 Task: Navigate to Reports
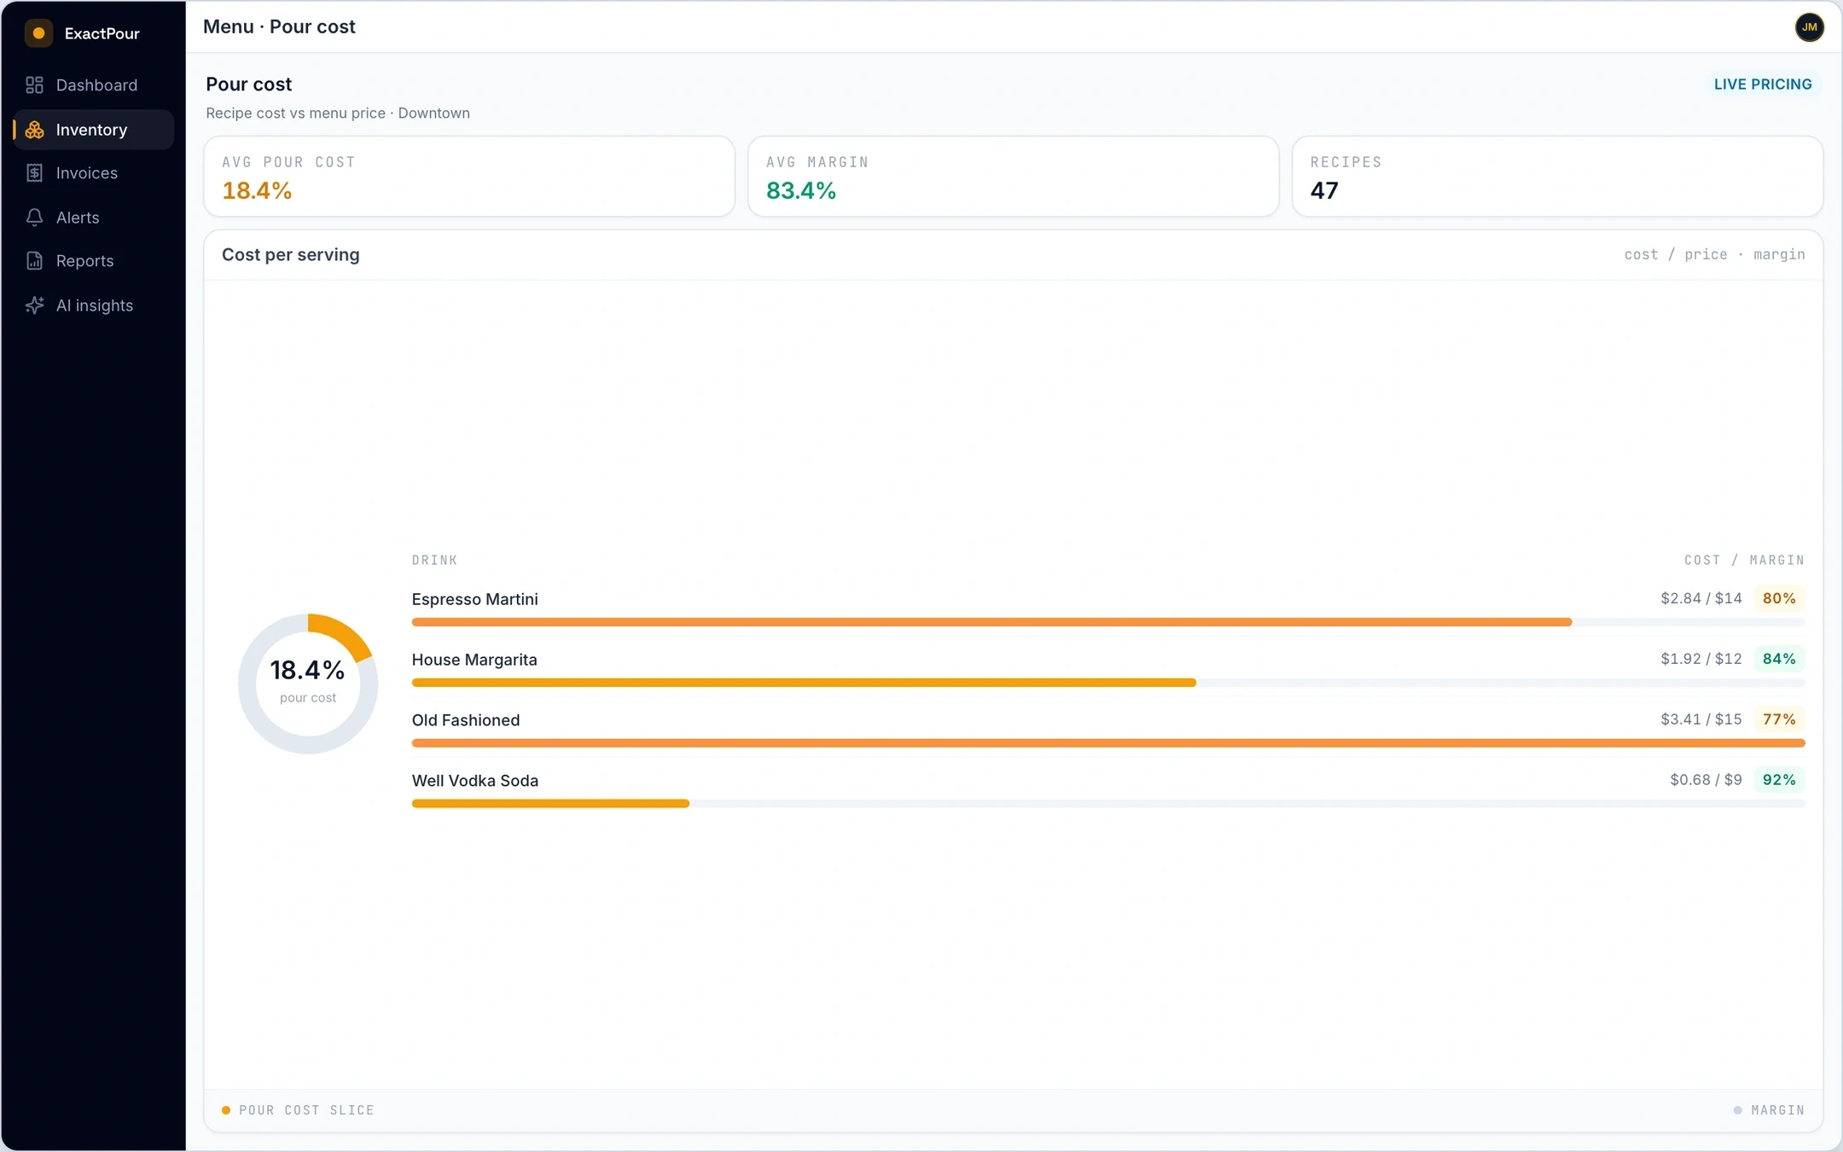click(94, 261)
